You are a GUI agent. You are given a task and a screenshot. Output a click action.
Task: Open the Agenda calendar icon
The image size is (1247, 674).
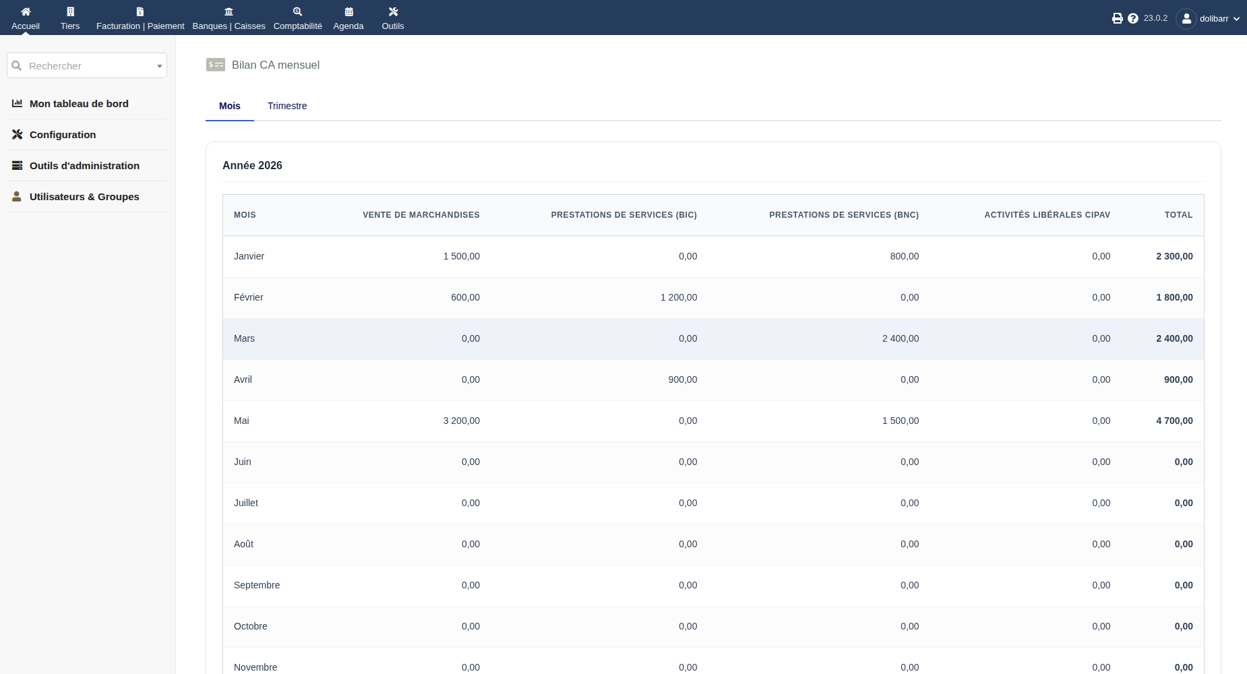tap(348, 11)
